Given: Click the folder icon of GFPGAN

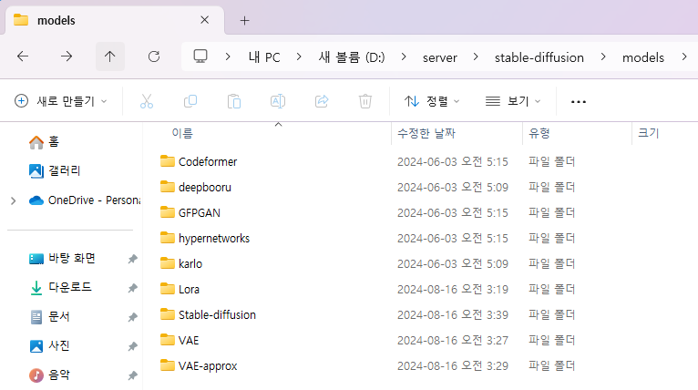Looking at the screenshot, I should point(168,212).
